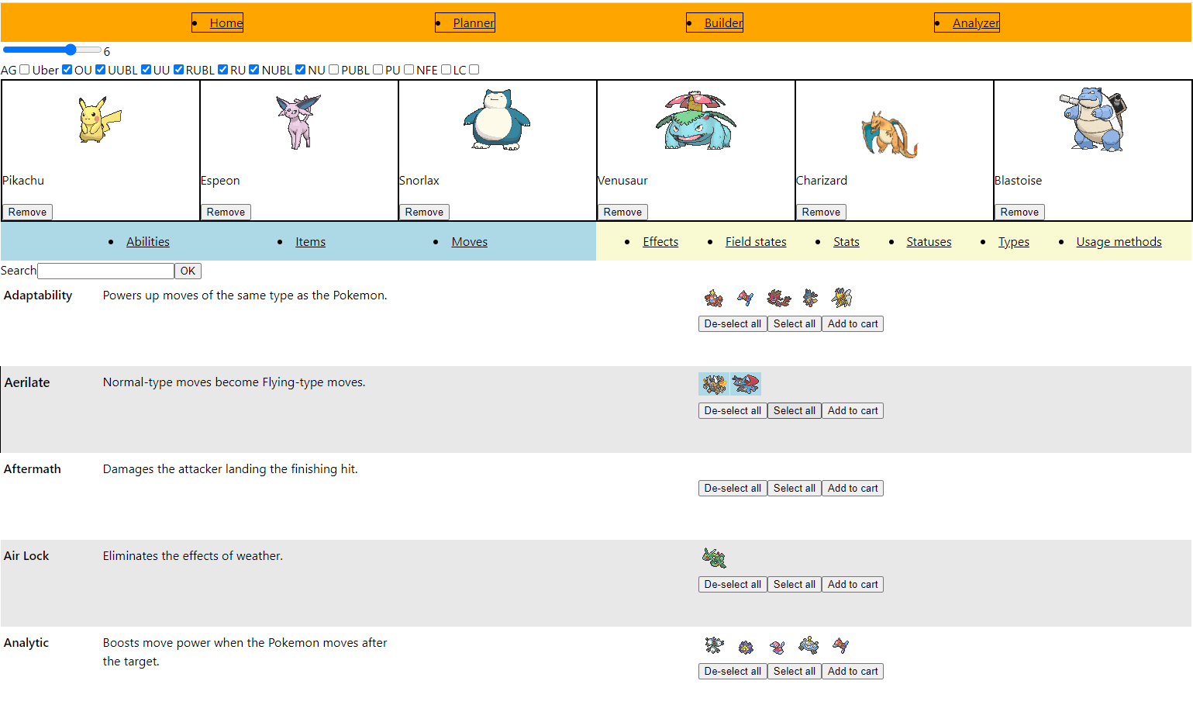Toggle Mega Pinsir sprite in Aerilate row
Viewport: 1193px width, 705px height.
click(714, 384)
